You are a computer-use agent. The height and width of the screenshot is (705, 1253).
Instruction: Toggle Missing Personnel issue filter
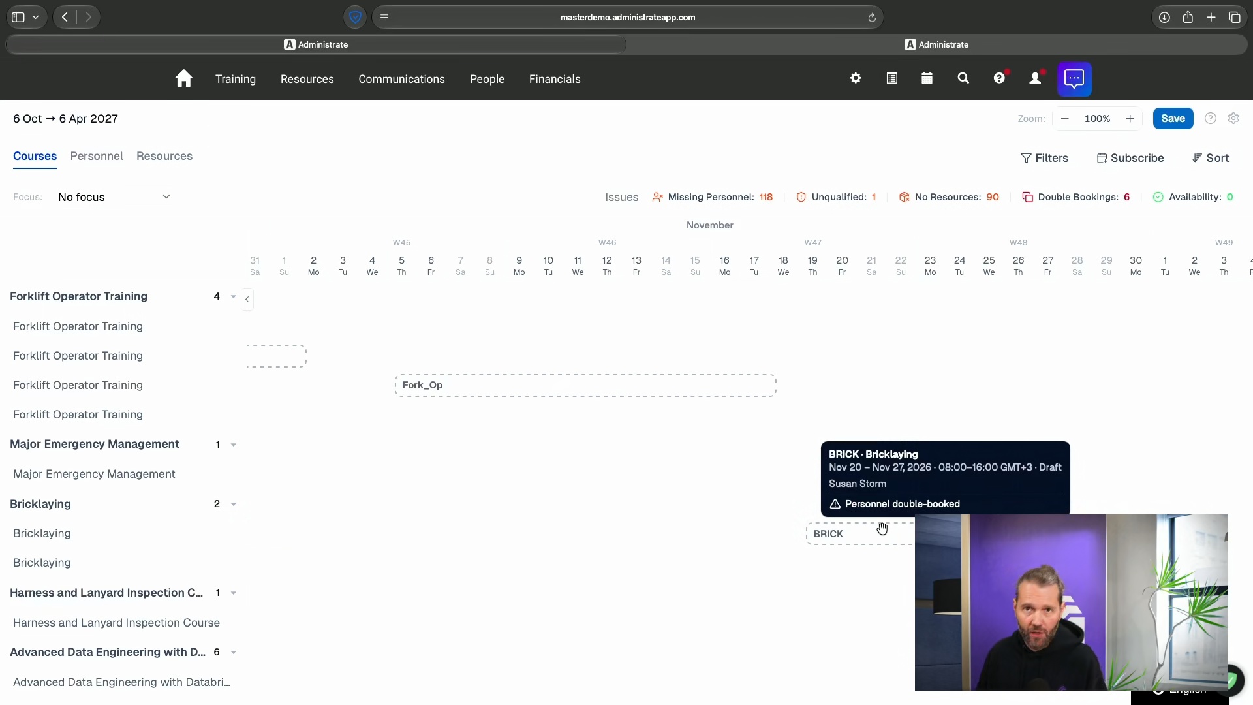712,197
